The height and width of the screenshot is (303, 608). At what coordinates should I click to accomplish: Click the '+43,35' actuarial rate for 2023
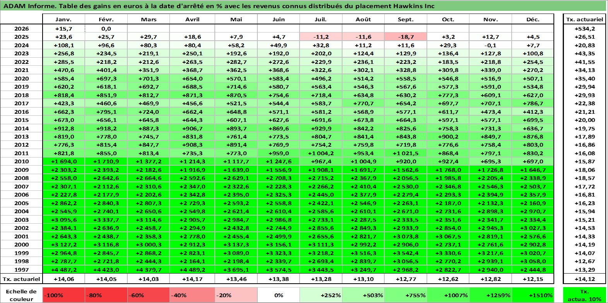pyautogui.click(x=584, y=53)
